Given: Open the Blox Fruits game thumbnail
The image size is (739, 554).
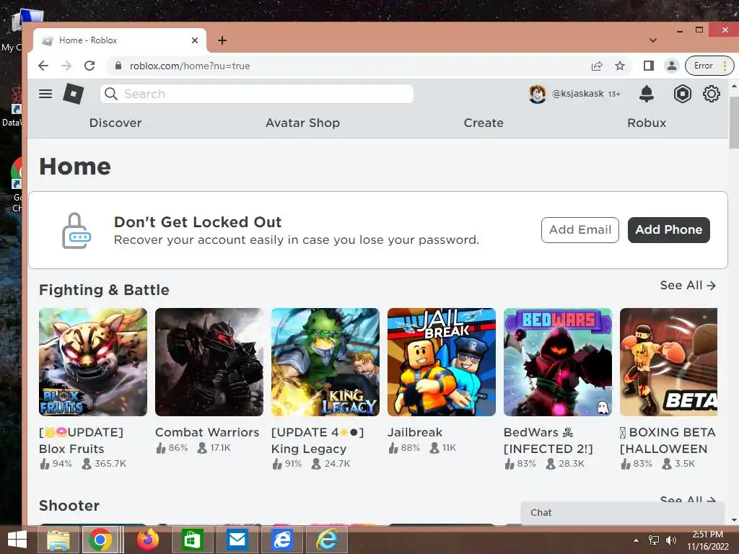Looking at the screenshot, I should tap(93, 362).
